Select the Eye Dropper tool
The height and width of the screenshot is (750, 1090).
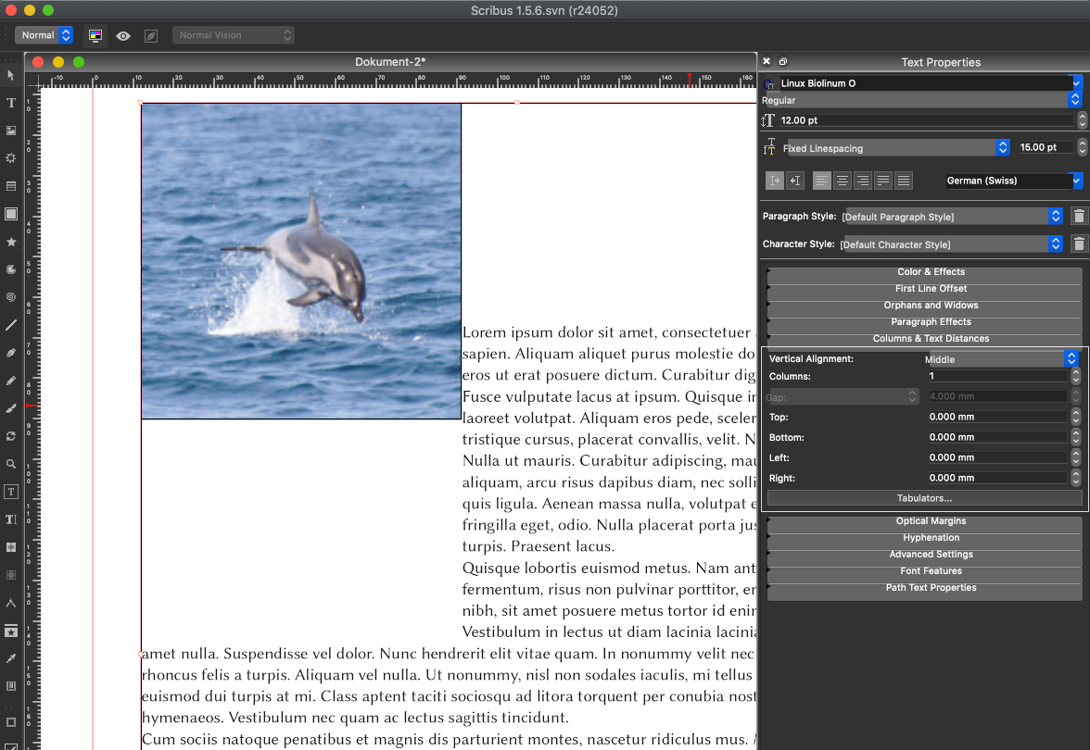[x=11, y=658]
